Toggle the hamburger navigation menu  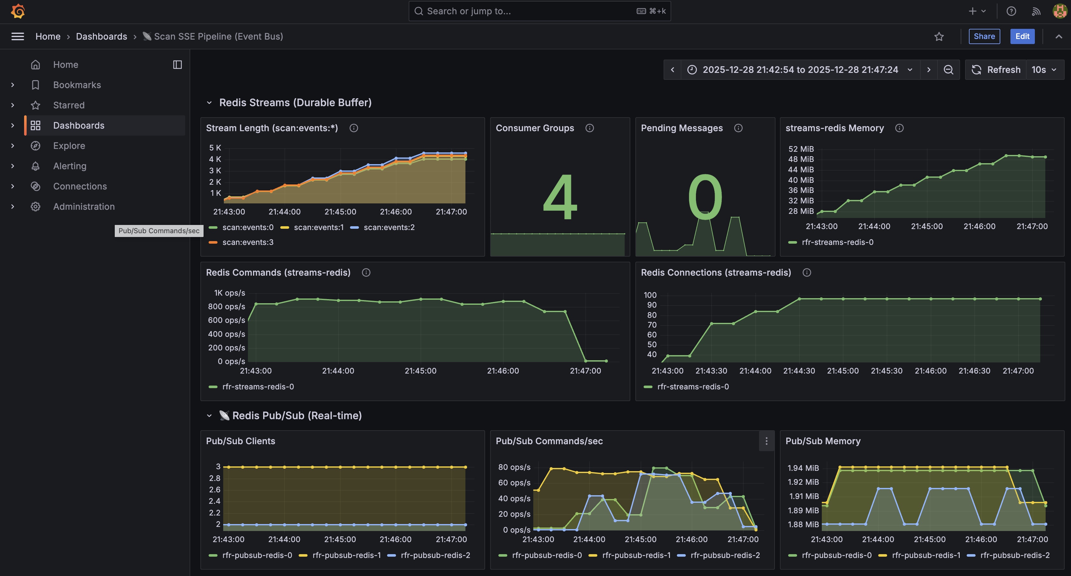click(17, 36)
